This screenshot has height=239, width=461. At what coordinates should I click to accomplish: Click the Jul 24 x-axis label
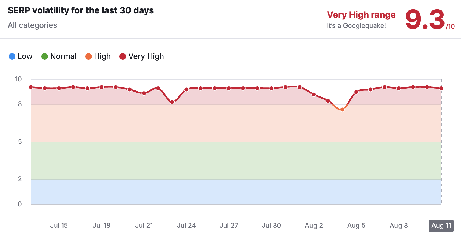tap(186, 226)
